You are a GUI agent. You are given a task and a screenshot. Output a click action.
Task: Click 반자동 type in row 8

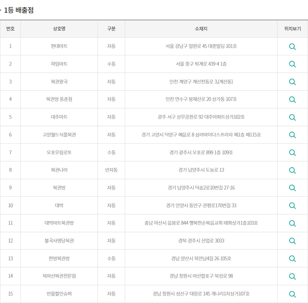point(111,170)
